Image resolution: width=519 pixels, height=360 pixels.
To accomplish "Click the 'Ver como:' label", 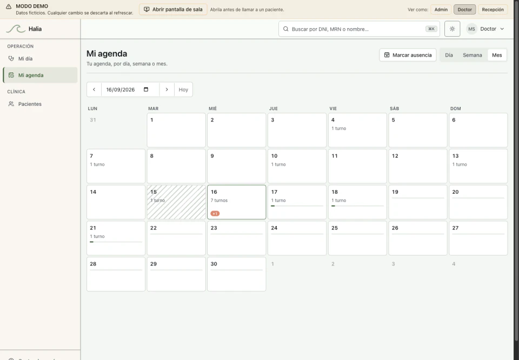I will (x=418, y=10).
